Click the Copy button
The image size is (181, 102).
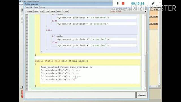pyautogui.click(x=47, y=11)
